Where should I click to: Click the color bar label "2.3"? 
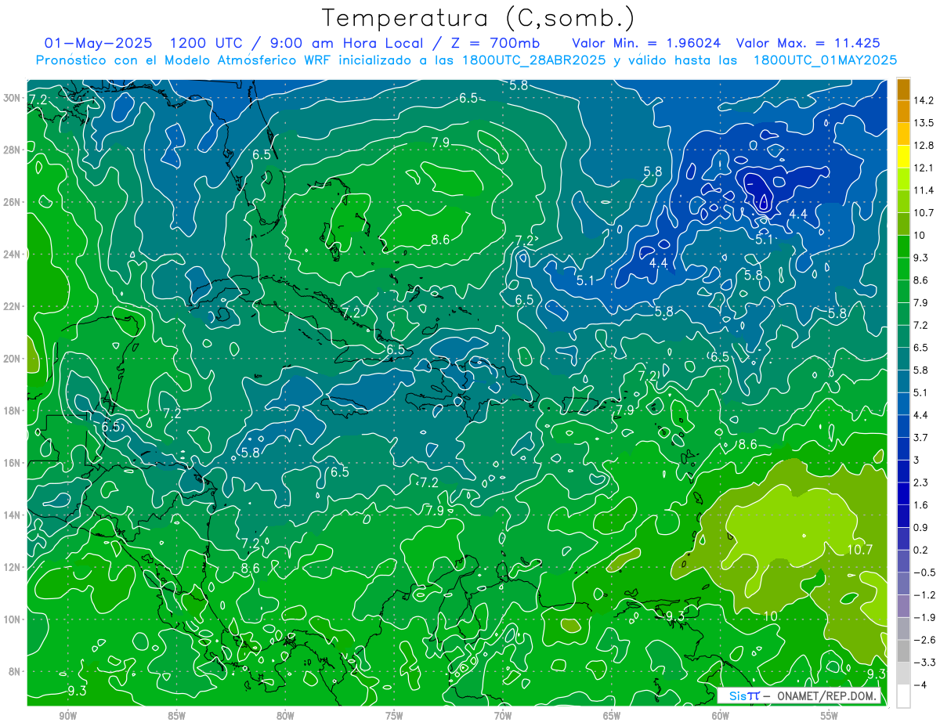click(922, 482)
